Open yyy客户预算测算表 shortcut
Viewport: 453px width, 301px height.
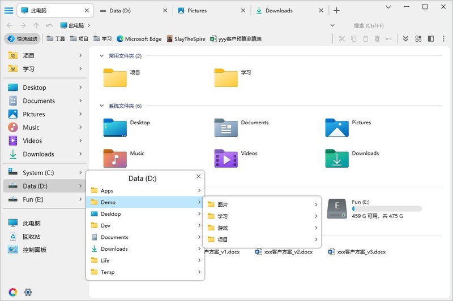[x=236, y=38]
